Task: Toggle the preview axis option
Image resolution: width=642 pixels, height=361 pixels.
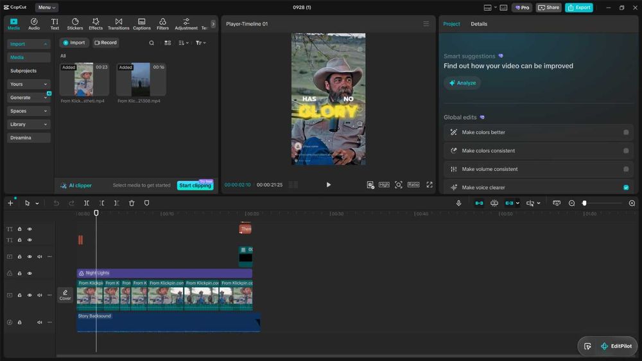Action: (530, 203)
